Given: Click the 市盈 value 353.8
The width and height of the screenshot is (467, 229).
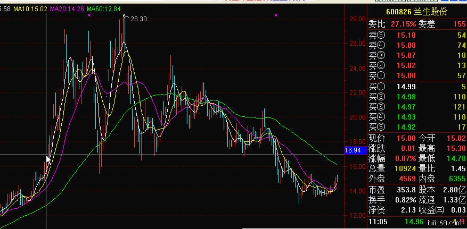Looking at the screenshot, I should [x=406, y=190].
